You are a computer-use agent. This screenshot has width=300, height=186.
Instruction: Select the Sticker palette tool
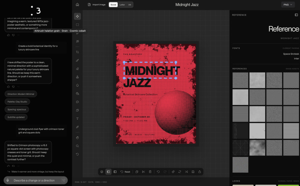pyautogui.click(x=77, y=102)
